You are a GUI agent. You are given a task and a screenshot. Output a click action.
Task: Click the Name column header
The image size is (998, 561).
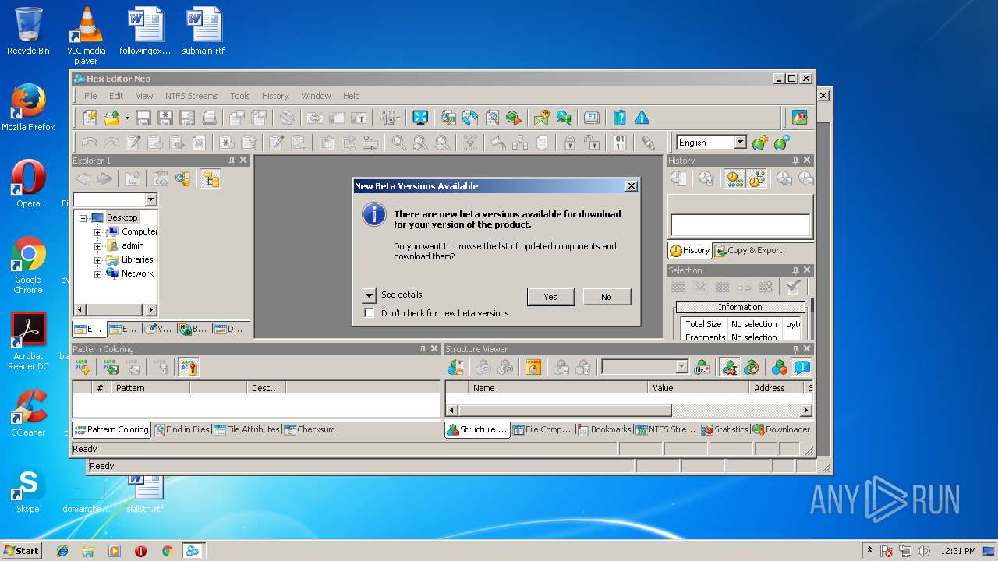(558, 388)
